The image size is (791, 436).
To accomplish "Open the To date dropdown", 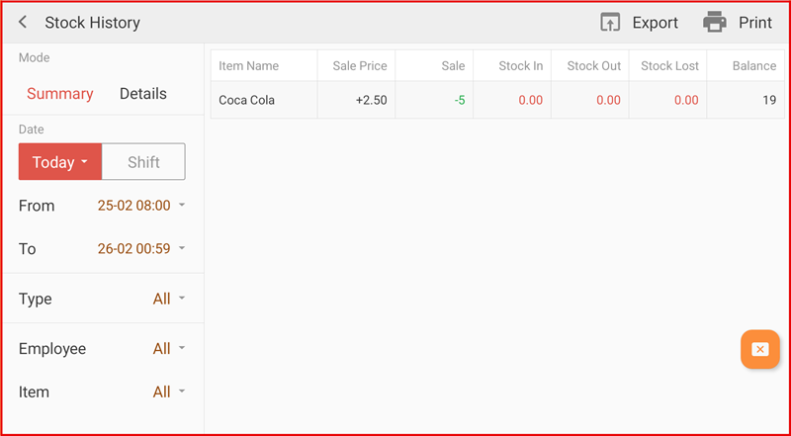I will (x=140, y=249).
